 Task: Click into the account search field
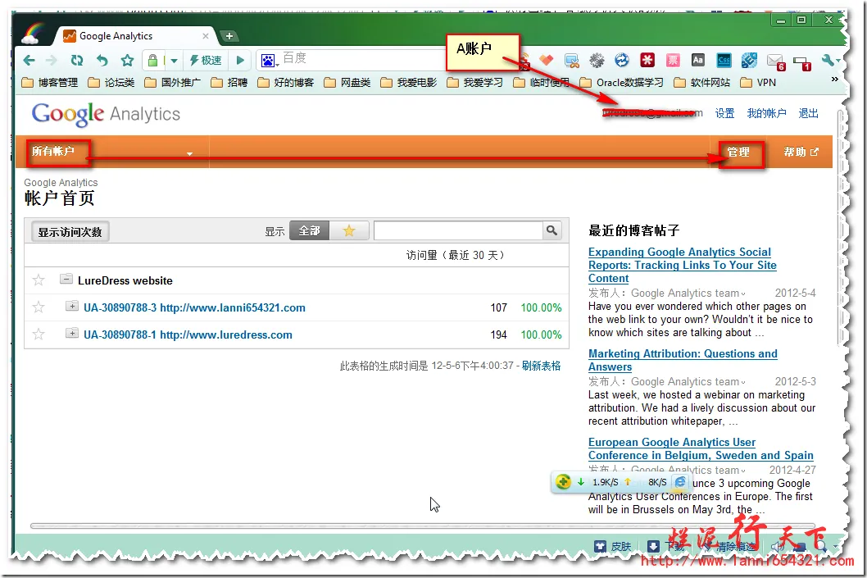click(x=458, y=230)
